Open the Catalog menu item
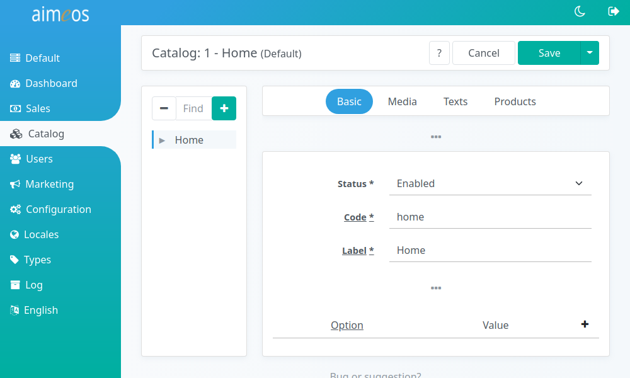Image resolution: width=630 pixels, height=378 pixels. click(x=60, y=134)
